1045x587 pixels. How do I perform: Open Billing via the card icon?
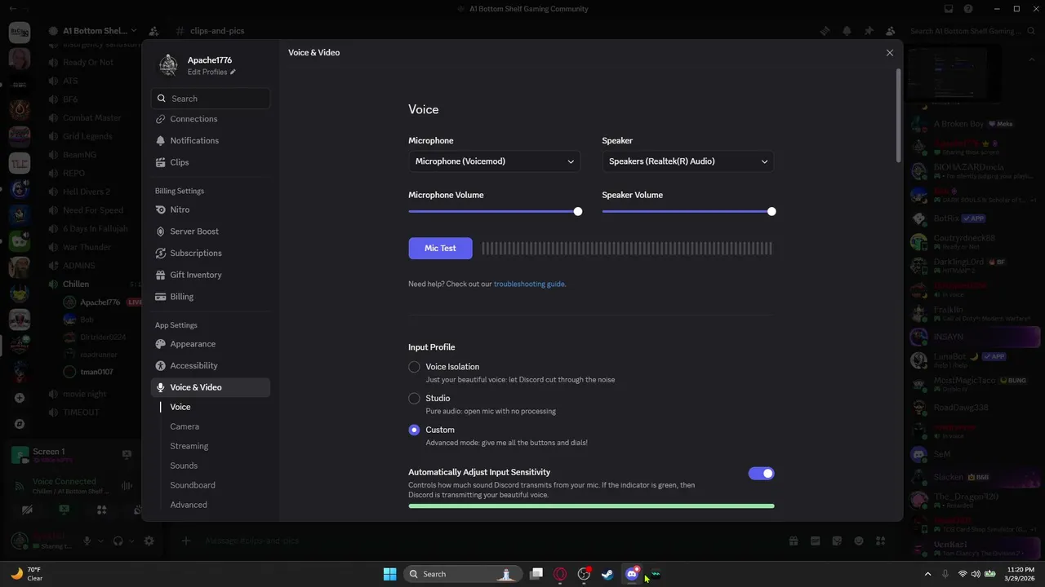(161, 297)
